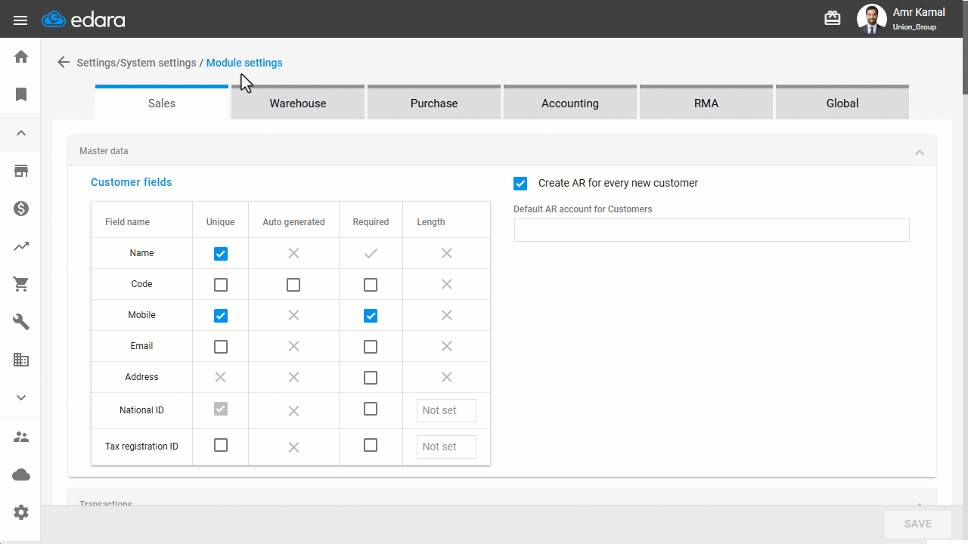Switch to the RMA tab
The width and height of the screenshot is (968, 544).
[706, 102]
